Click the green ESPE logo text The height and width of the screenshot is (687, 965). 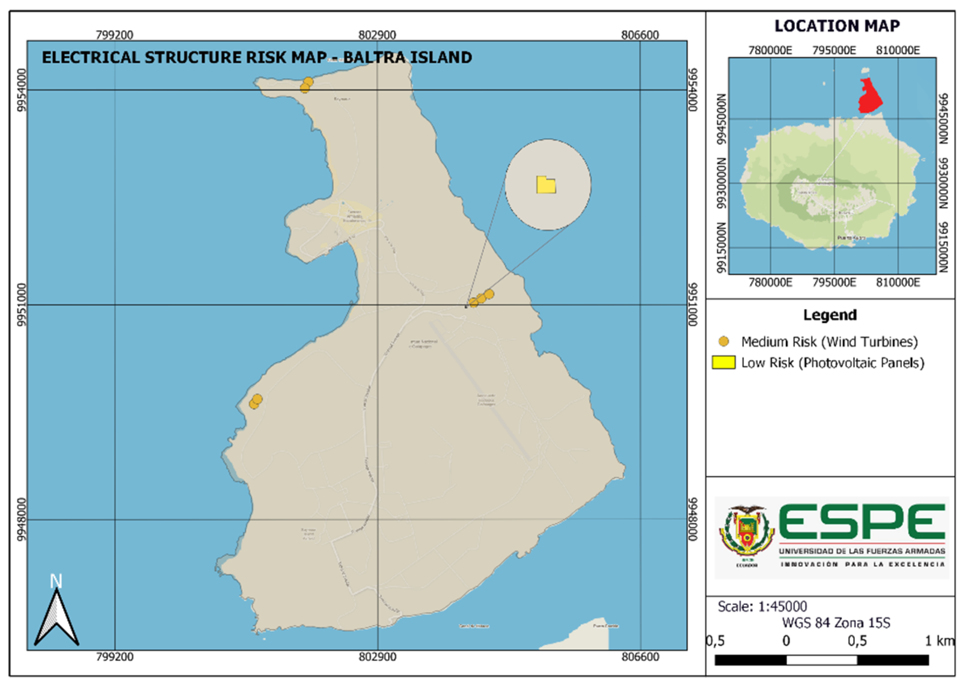tap(862, 522)
